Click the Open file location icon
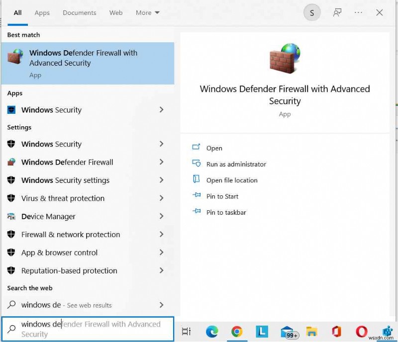398x342 pixels. (x=196, y=179)
